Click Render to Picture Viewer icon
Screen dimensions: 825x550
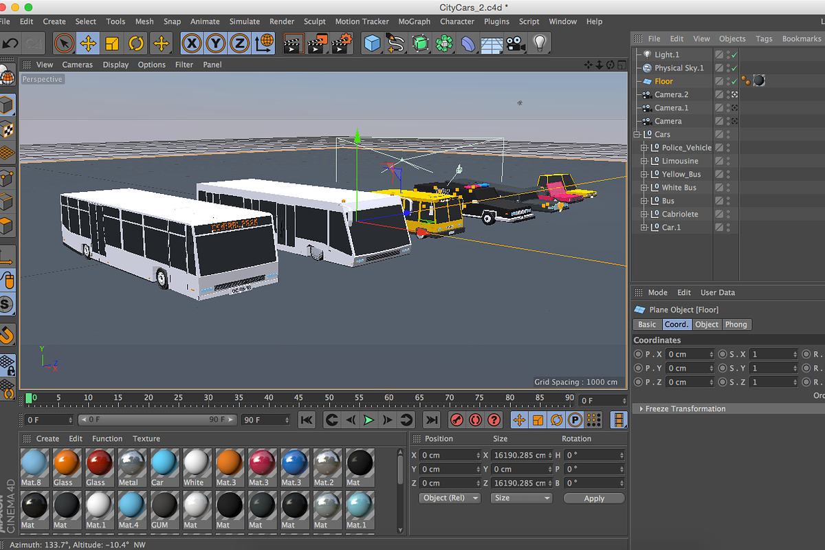[x=318, y=44]
